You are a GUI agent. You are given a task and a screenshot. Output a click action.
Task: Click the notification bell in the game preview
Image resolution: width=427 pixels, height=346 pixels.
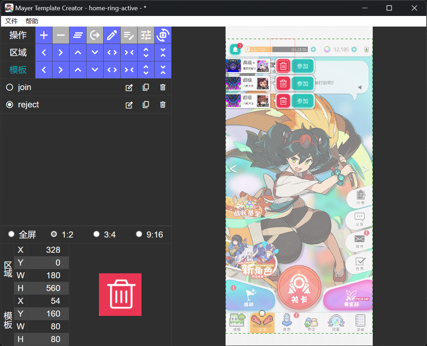pos(235,50)
